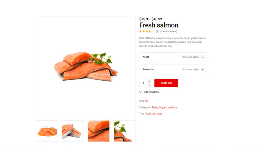Click the Add to wishlist link
Screen dimensions: 264x148
(x=151, y=92)
